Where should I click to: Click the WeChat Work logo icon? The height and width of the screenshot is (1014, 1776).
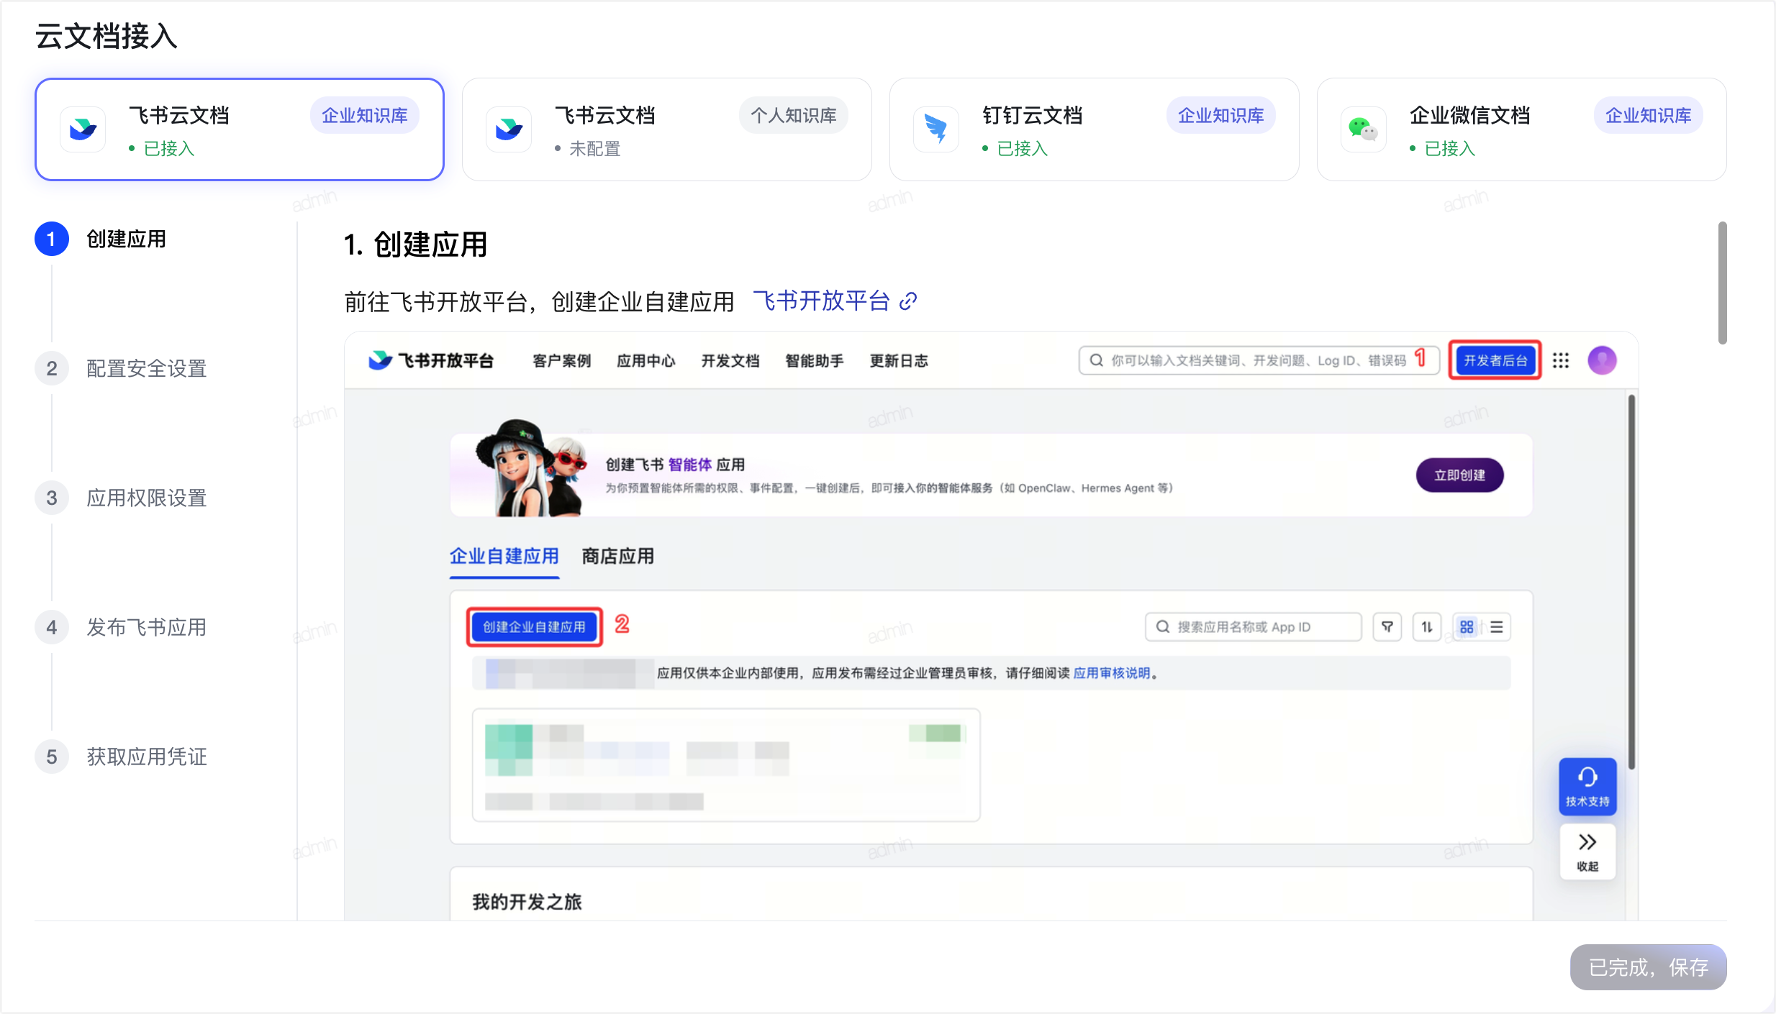(x=1364, y=129)
